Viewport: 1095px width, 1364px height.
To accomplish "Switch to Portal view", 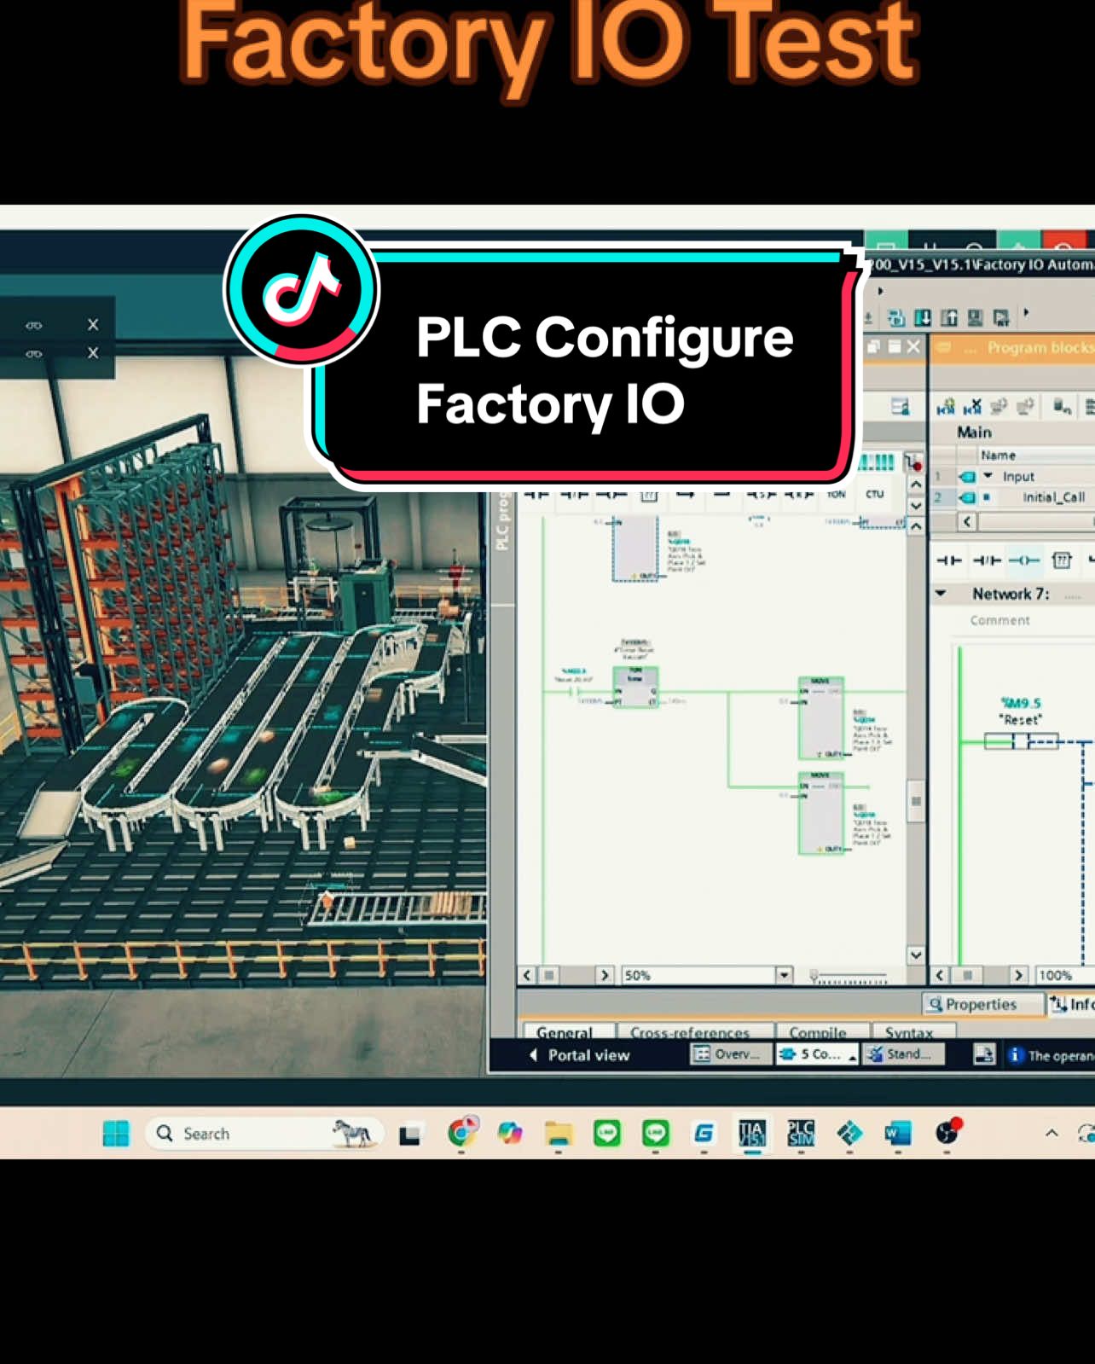I will 580,1055.
